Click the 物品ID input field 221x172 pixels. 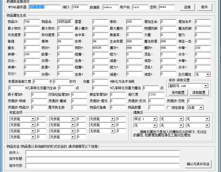[32, 22]
